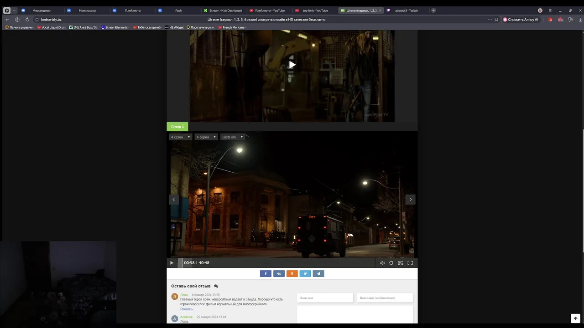Screen dimensions: 584x328
Task: Enter fullscreen in the lower player
Action: tap(410, 263)
